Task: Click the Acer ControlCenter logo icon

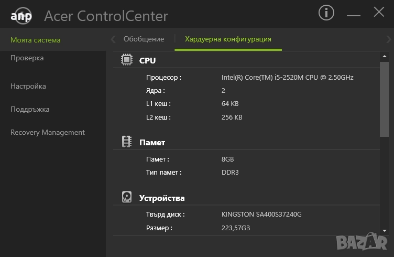Action: [21, 16]
